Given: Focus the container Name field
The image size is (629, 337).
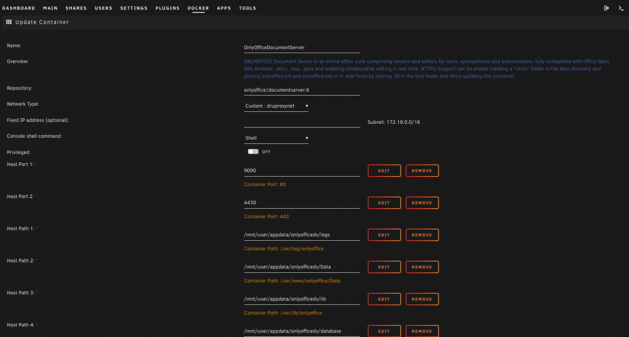Looking at the screenshot, I should [302, 47].
